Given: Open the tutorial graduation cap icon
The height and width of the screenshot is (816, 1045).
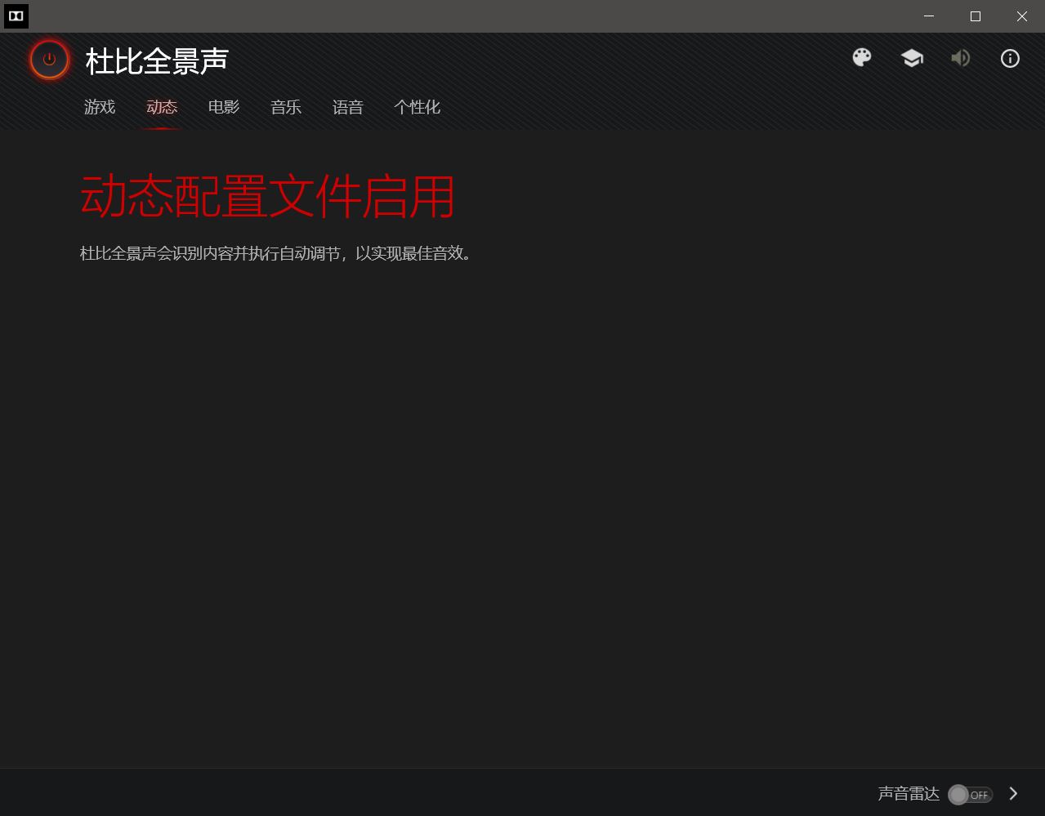Looking at the screenshot, I should (912, 58).
